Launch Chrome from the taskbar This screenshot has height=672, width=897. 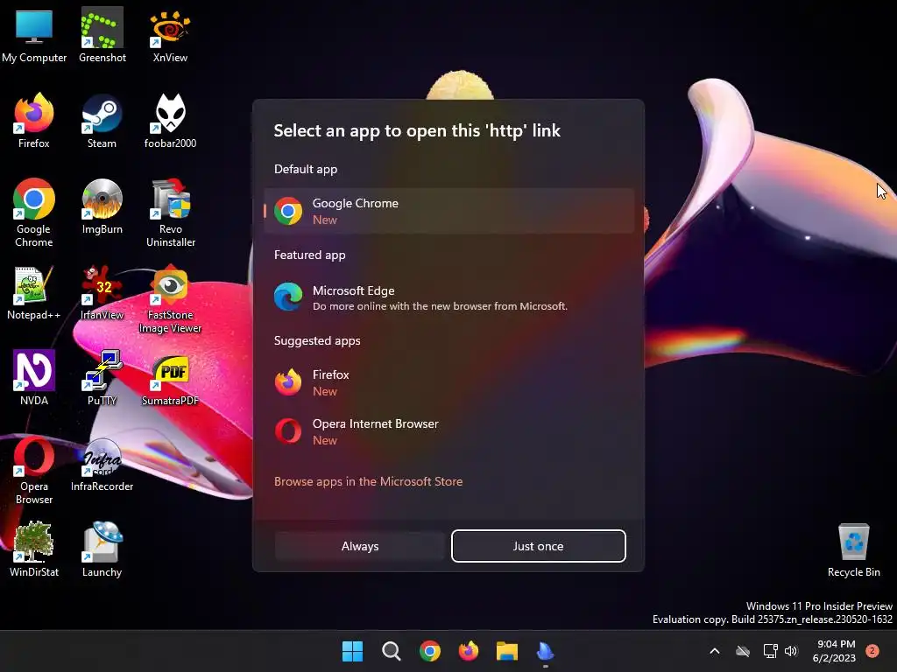429,651
